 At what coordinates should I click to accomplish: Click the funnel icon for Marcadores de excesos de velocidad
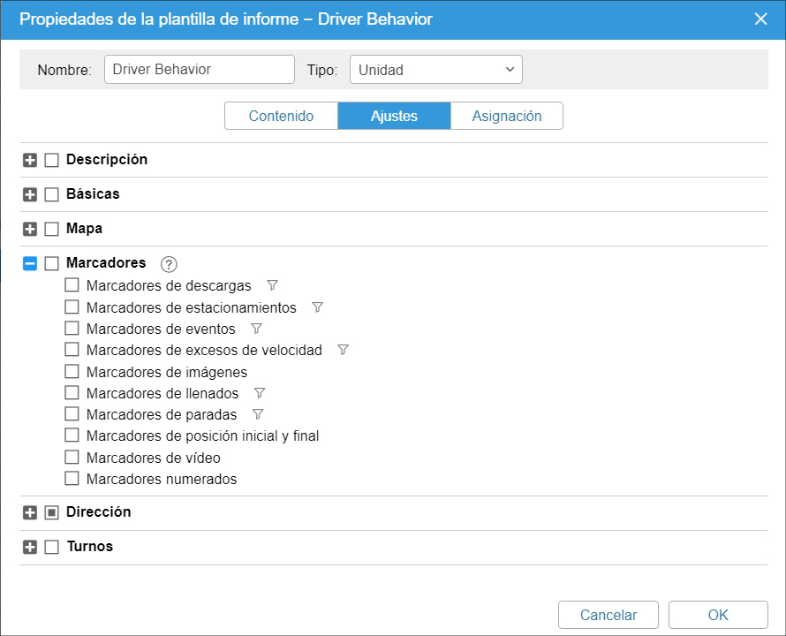341,349
